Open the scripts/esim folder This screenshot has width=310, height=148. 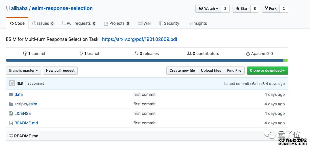click(x=26, y=104)
